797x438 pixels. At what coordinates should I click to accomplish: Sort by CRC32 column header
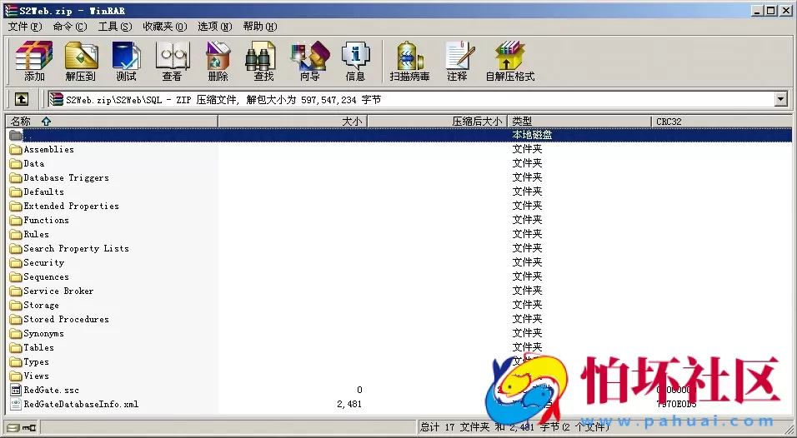(721, 122)
